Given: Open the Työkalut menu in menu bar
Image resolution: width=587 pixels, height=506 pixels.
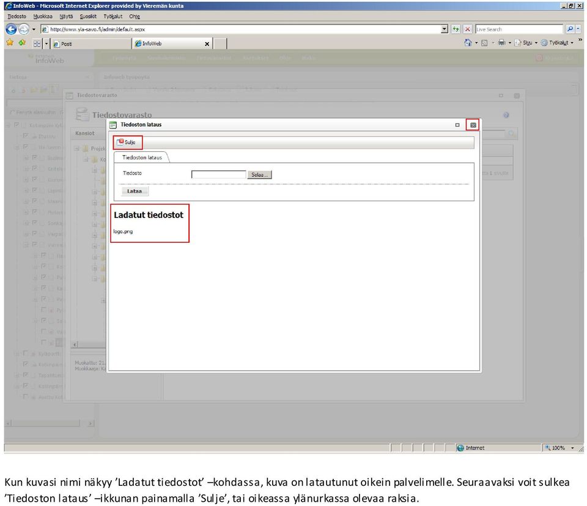Looking at the screenshot, I should 113,17.
